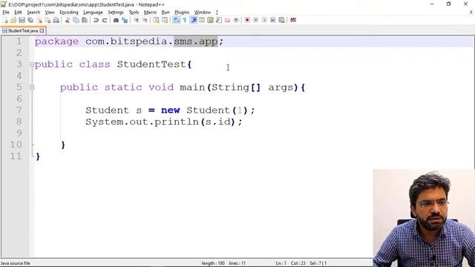Open the Search menu
Image resolution: width=475 pixels, height=267 pixels.
(x=33, y=13)
